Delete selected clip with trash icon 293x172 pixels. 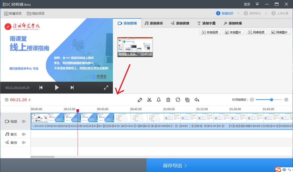[168, 100]
